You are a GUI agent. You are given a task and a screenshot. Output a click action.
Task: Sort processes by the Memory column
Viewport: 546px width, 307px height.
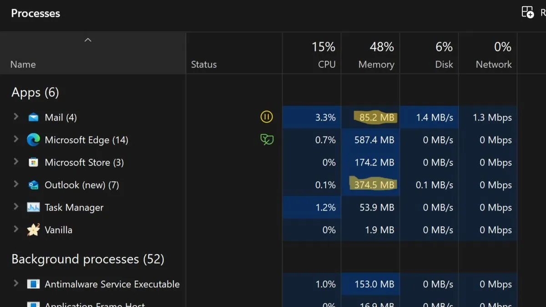click(x=376, y=55)
